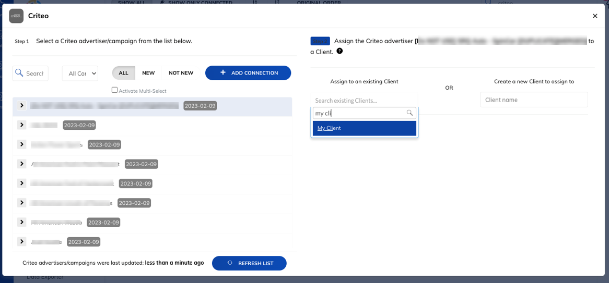Click the Step 2 badge

(x=320, y=41)
